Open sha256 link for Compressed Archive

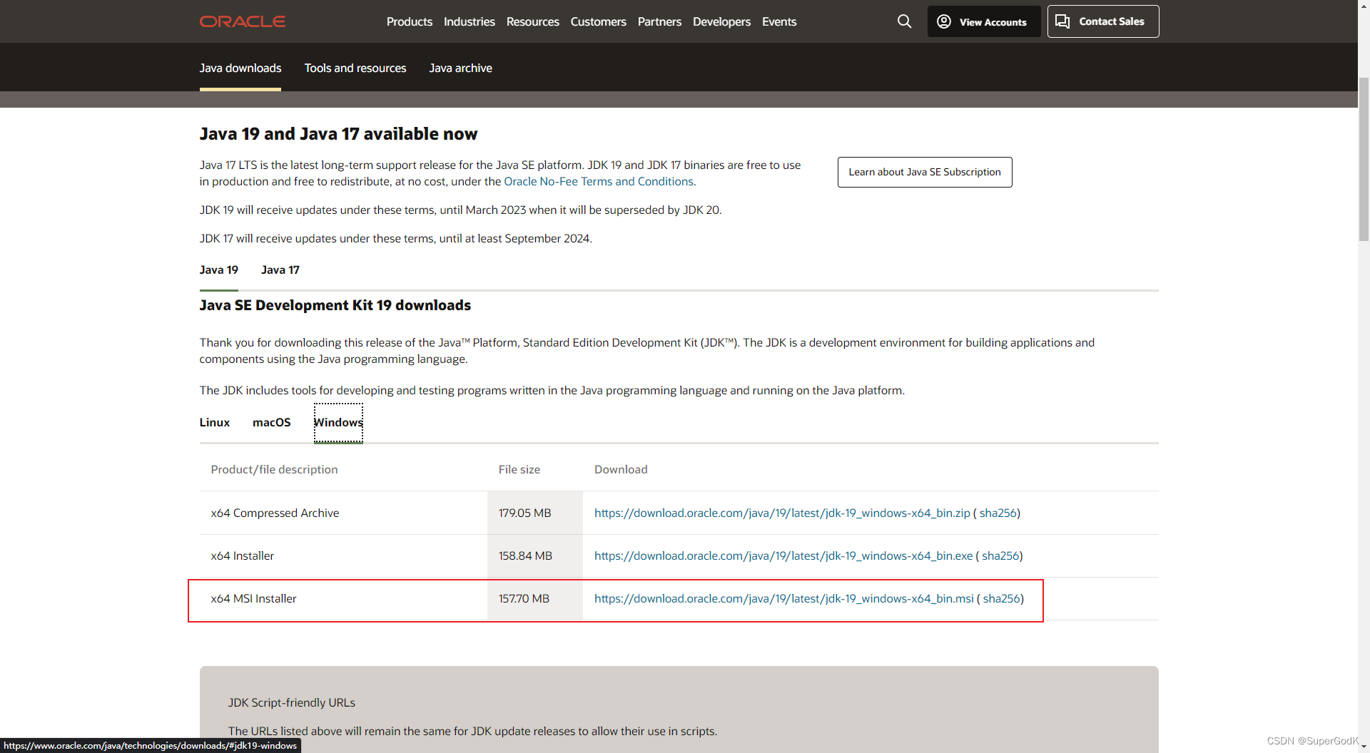(998, 513)
